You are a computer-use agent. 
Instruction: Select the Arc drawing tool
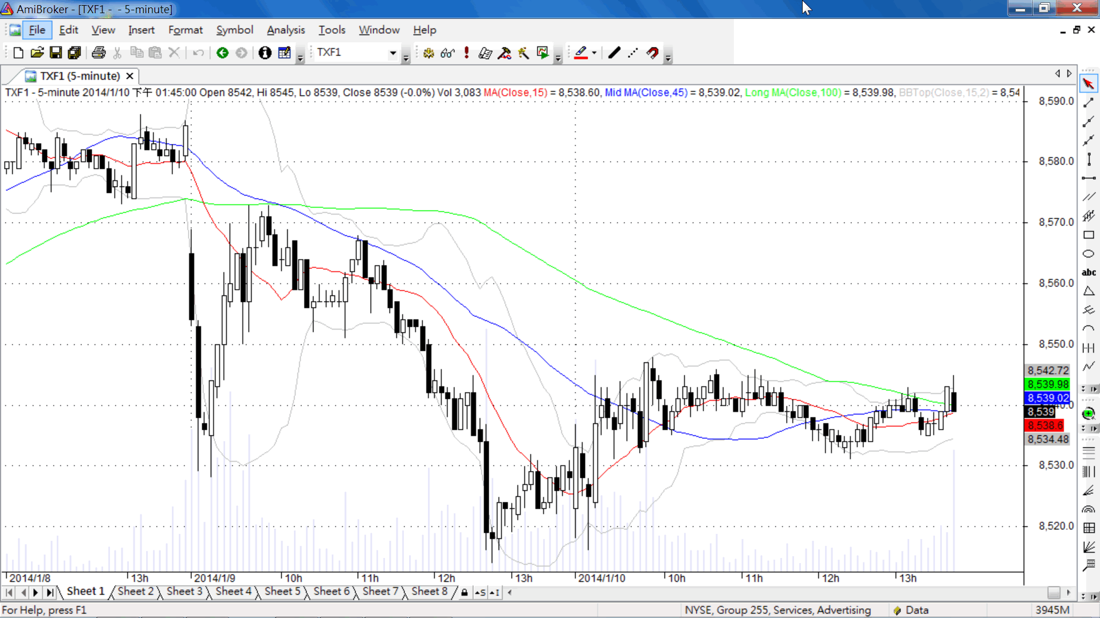coord(1089,329)
